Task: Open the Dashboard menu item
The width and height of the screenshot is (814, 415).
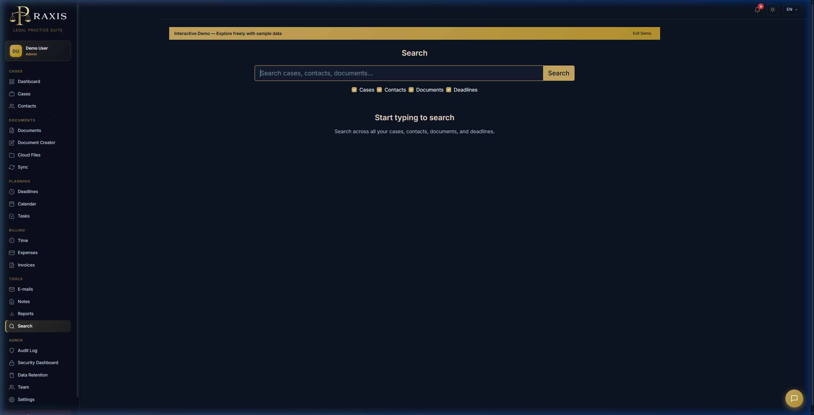Action: click(38, 82)
